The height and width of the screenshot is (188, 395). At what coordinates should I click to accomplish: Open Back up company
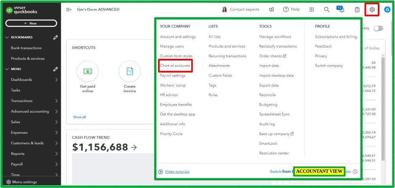(x=276, y=134)
